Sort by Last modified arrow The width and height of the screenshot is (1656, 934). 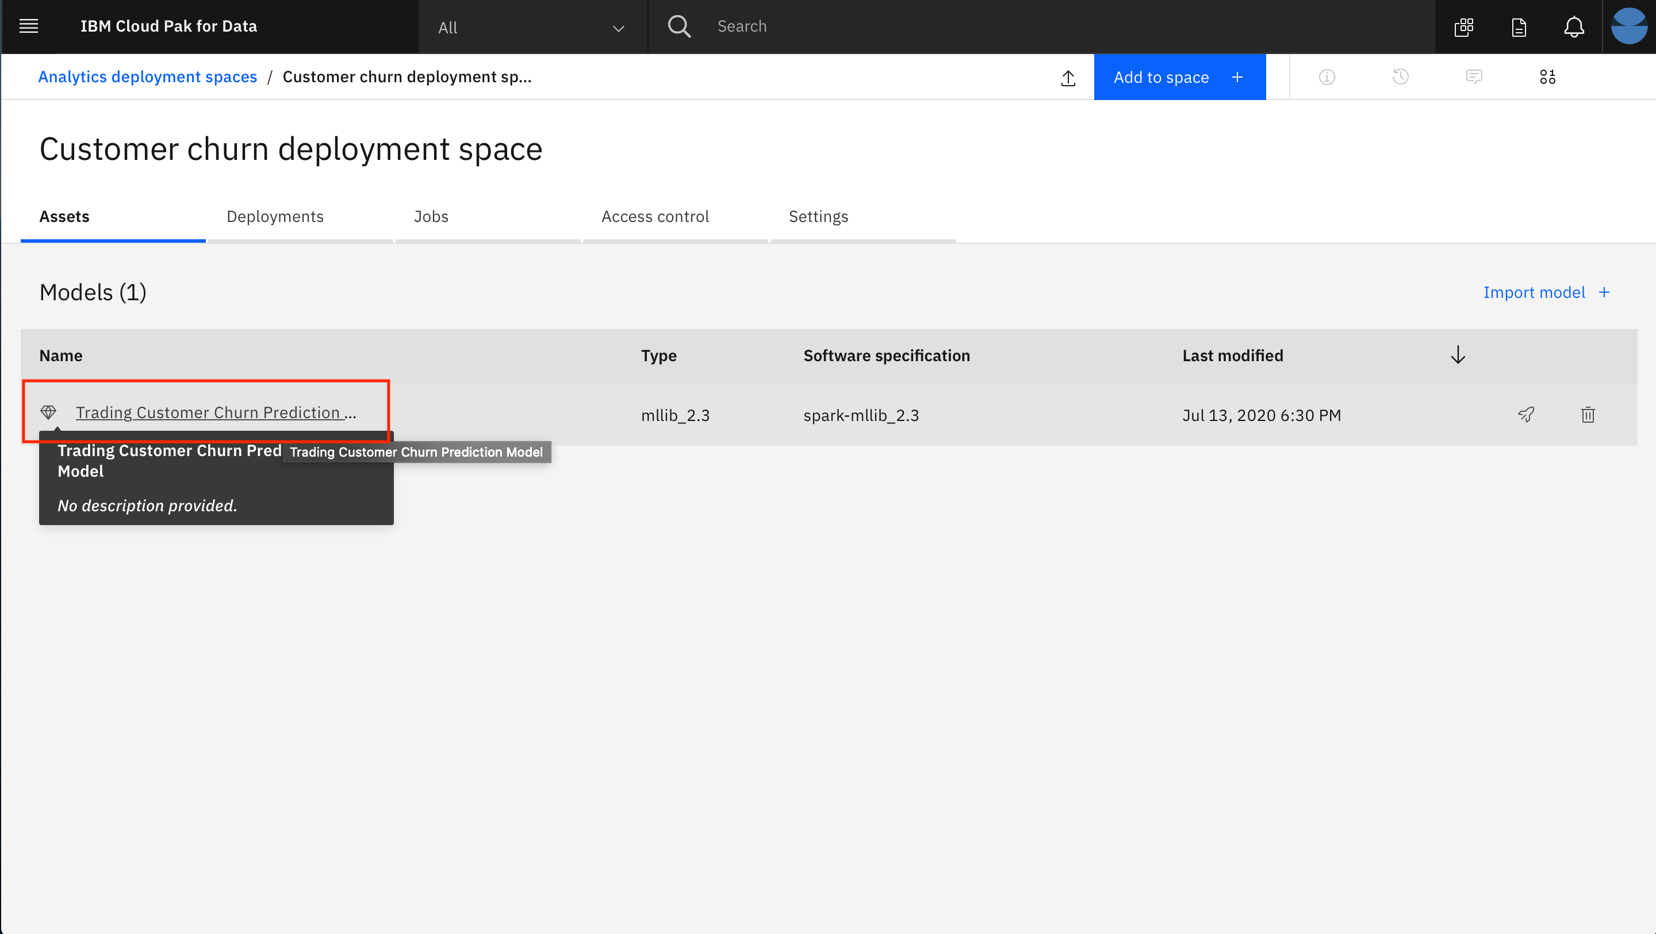[1458, 355]
